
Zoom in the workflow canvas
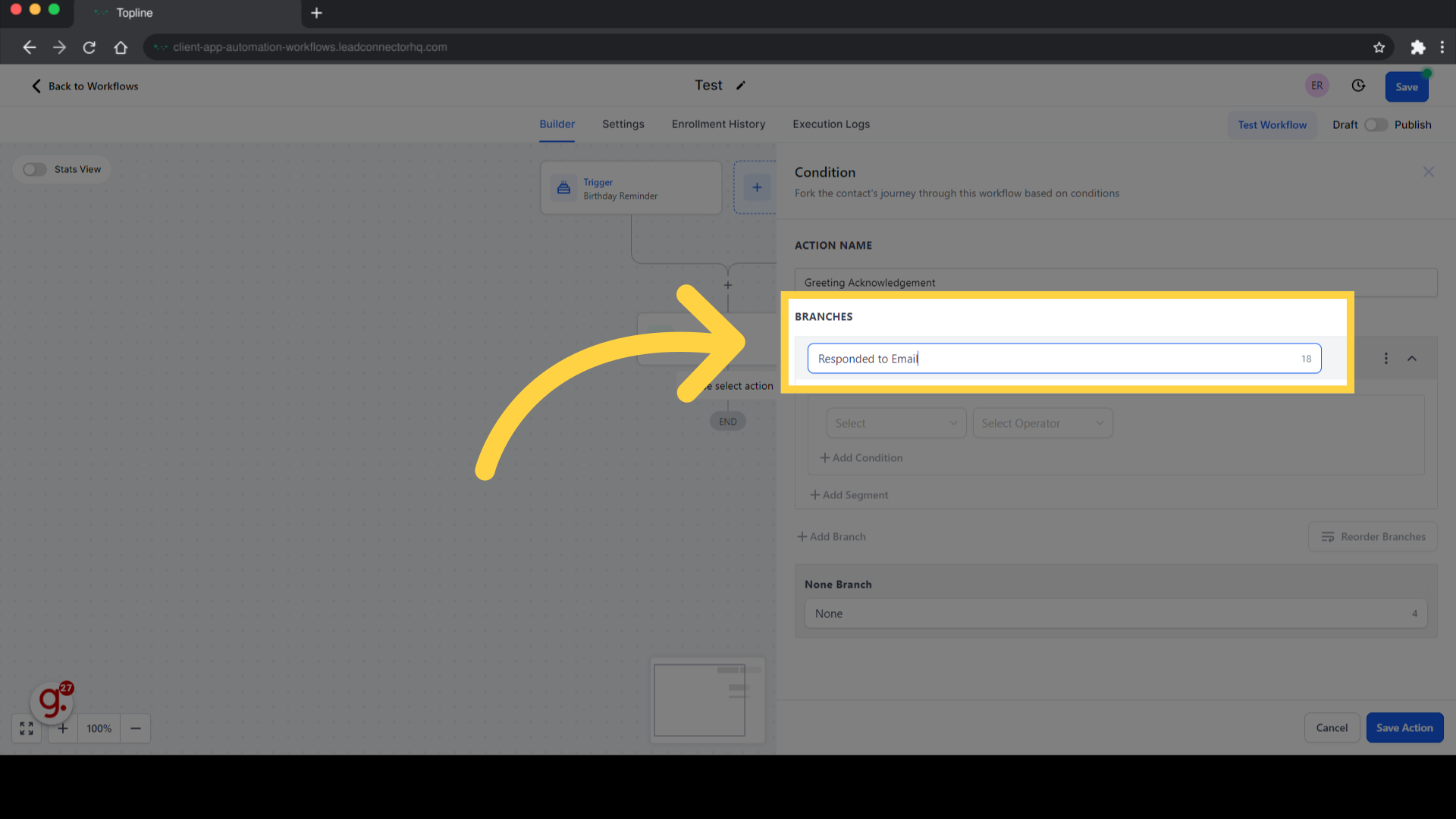click(x=63, y=729)
